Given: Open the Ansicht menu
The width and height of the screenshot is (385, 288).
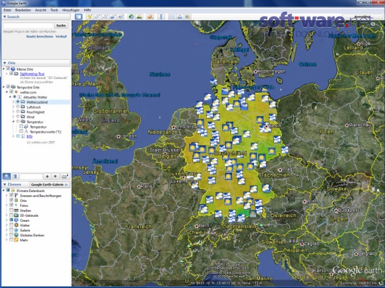Looking at the screenshot, I should (40, 10).
